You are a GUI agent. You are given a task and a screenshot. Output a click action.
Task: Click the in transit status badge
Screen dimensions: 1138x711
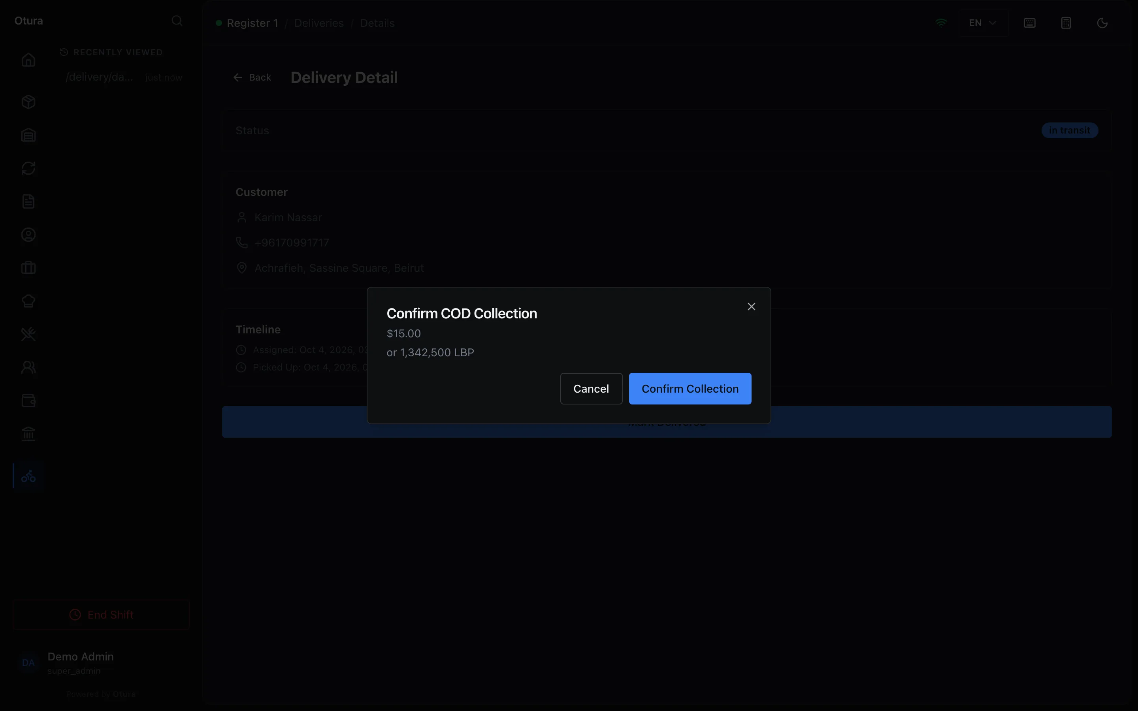tap(1069, 130)
